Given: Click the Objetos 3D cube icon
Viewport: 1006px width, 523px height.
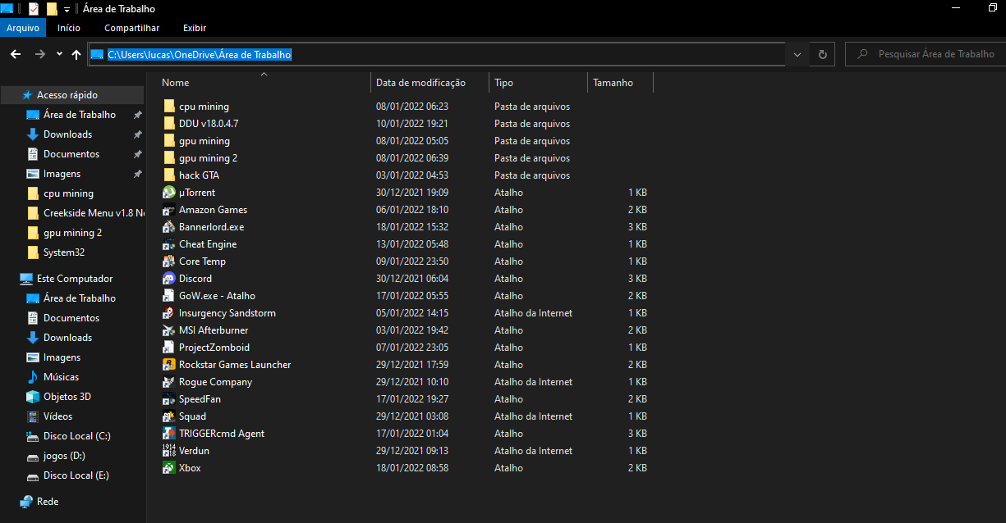Looking at the screenshot, I should tap(33, 397).
